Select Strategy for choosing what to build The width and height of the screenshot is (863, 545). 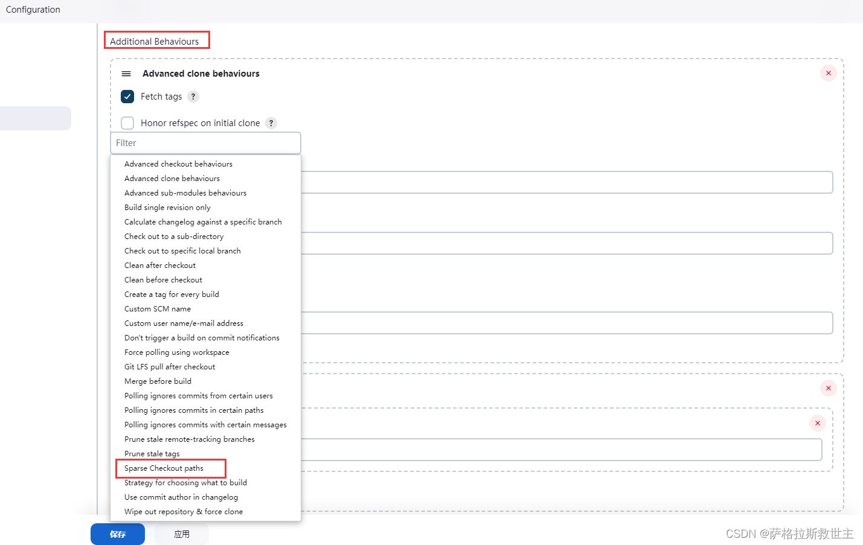click(x=185, y=482)
